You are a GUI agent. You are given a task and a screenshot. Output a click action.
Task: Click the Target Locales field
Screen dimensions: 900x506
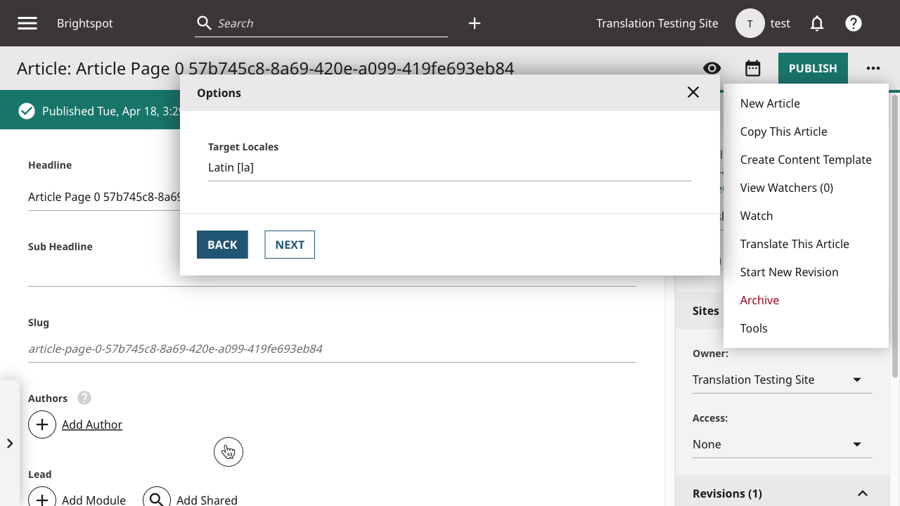pos(450,168)
